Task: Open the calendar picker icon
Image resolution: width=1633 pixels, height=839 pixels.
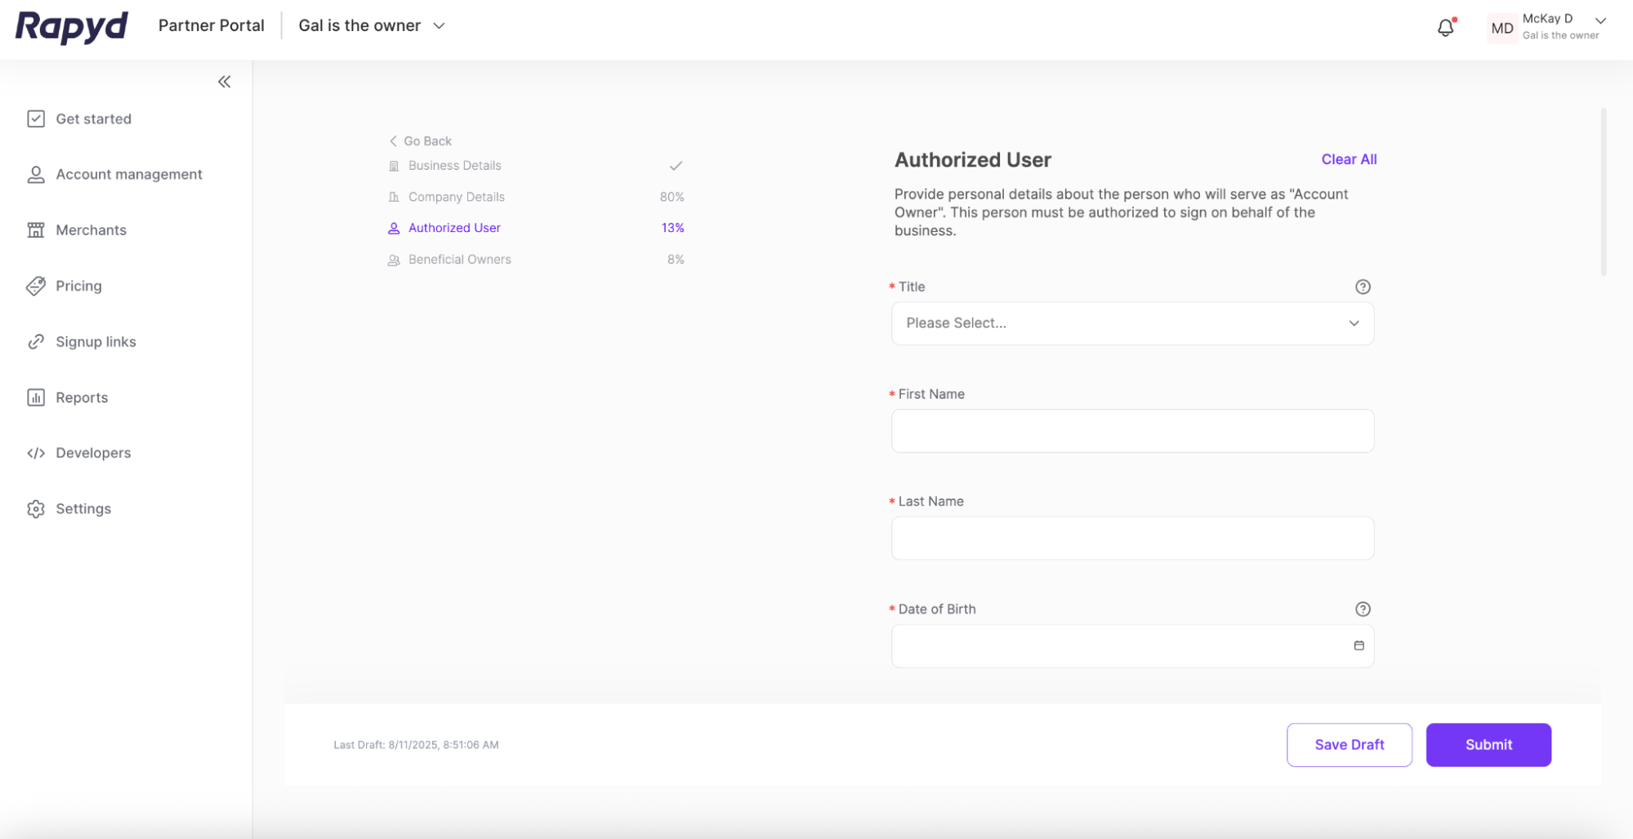Action: [x=1359, y=646]
